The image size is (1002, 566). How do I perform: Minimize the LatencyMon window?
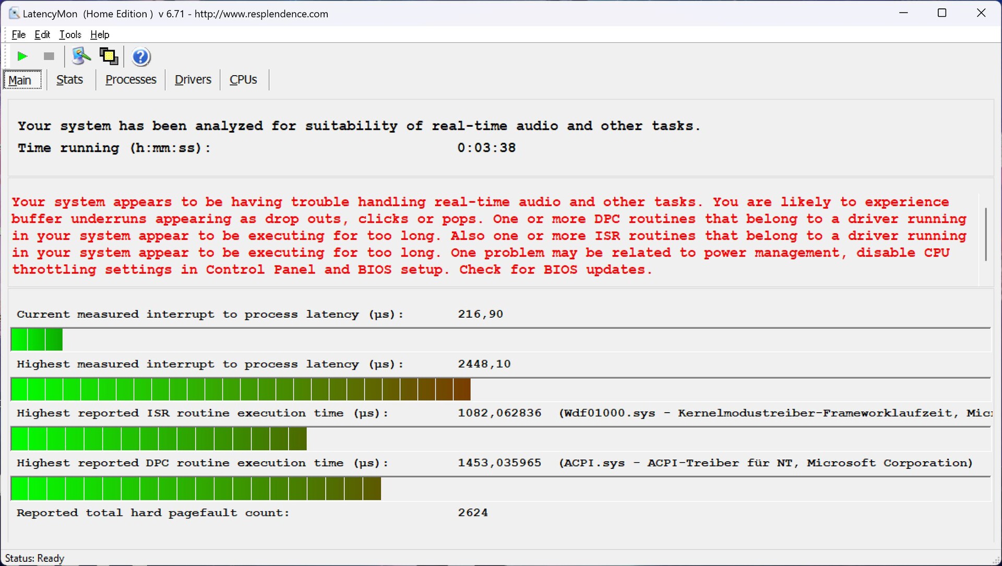pyautogui.click(x=904, y=13)
